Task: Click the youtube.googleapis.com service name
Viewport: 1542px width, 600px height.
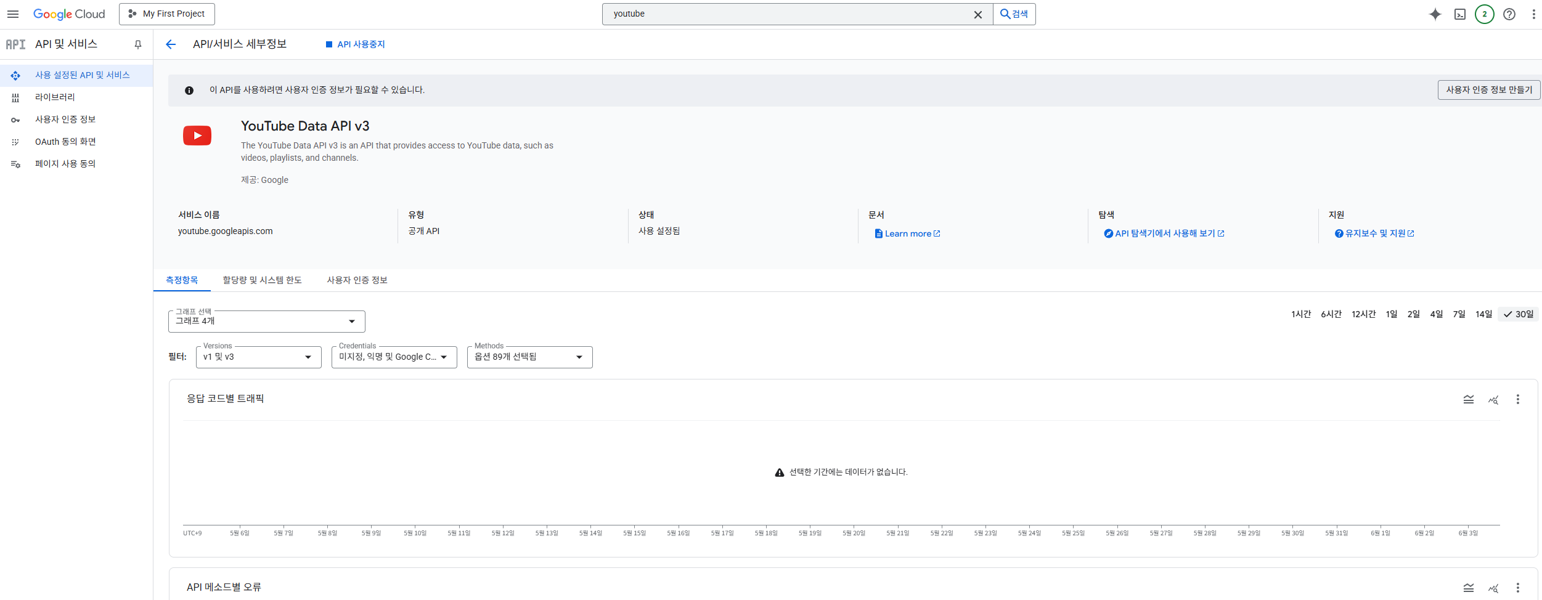Action: click(226, 231)
